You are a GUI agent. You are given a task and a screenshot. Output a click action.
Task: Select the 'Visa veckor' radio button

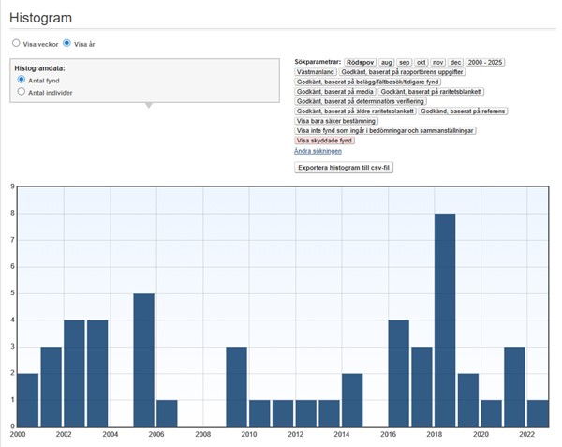tap(16, 43)
